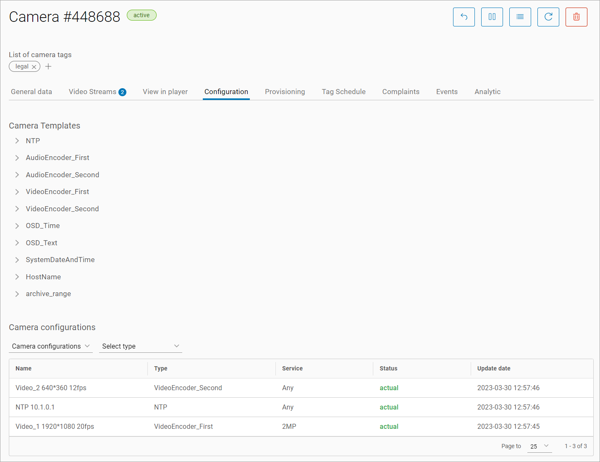Click the back arrow icon button
The height and width of the screenshot is (462, 600).
464,17
